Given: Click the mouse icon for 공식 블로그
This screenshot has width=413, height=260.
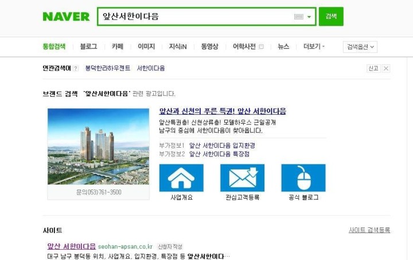Looking at the screenshot, I should (303, 178).
